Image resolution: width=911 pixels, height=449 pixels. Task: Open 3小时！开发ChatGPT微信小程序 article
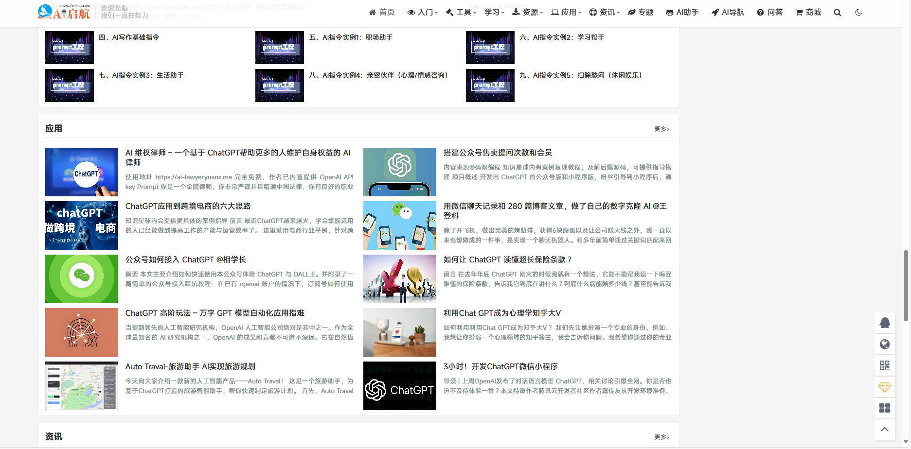click(x=500, y=366)
